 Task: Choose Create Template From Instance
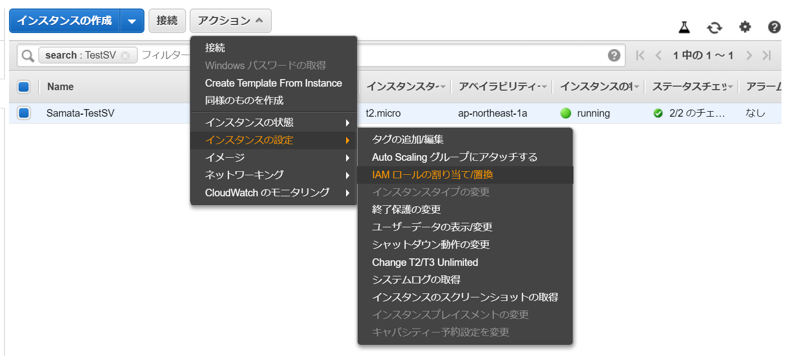click(x=273, y=83)
